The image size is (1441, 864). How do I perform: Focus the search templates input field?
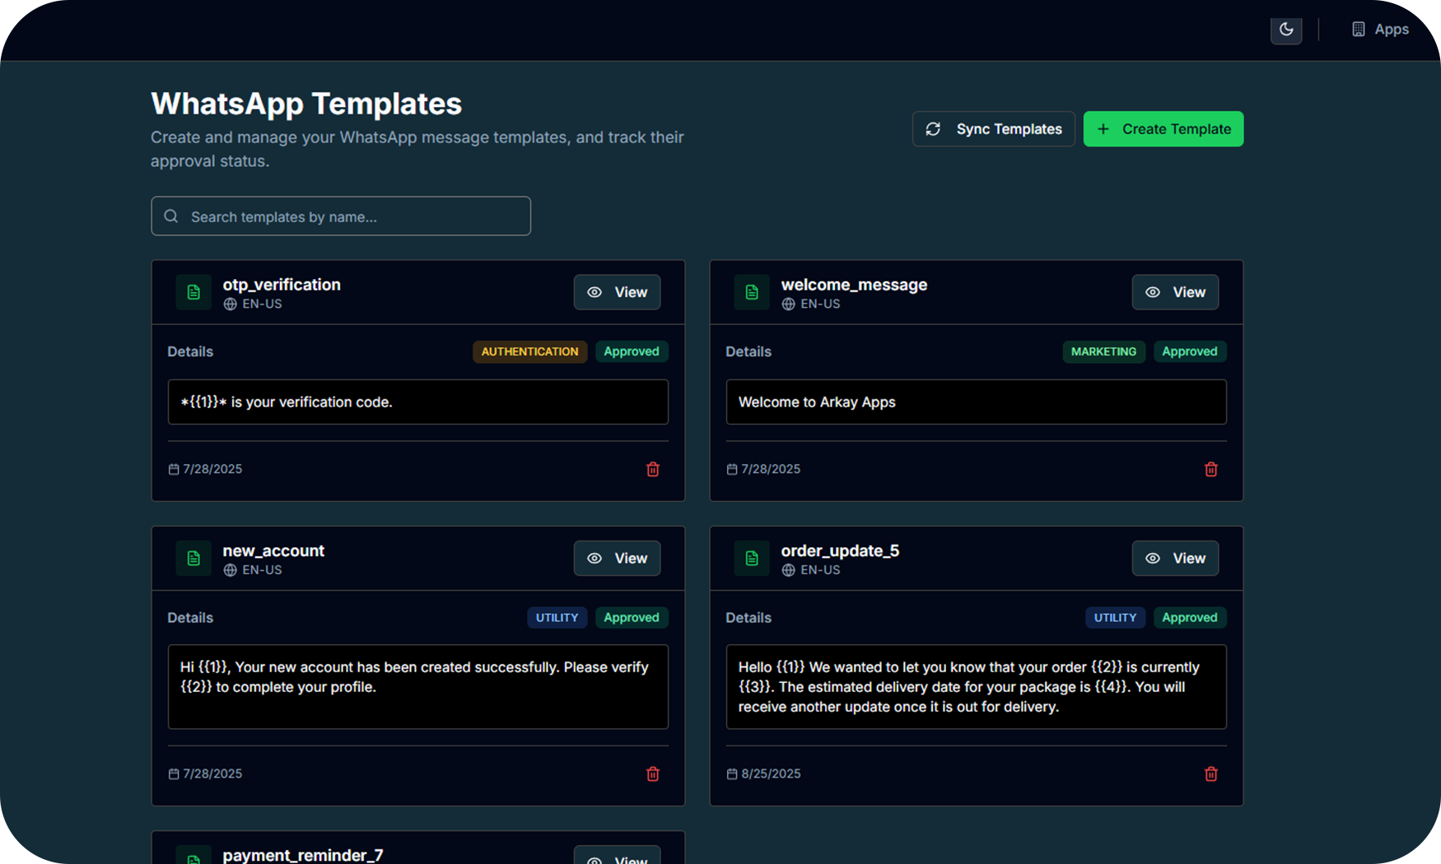341,216
